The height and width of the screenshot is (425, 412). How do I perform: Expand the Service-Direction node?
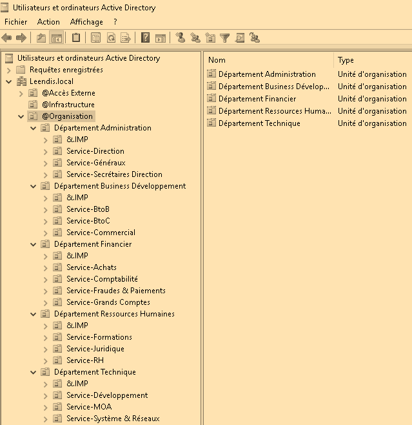click(45, 152)
